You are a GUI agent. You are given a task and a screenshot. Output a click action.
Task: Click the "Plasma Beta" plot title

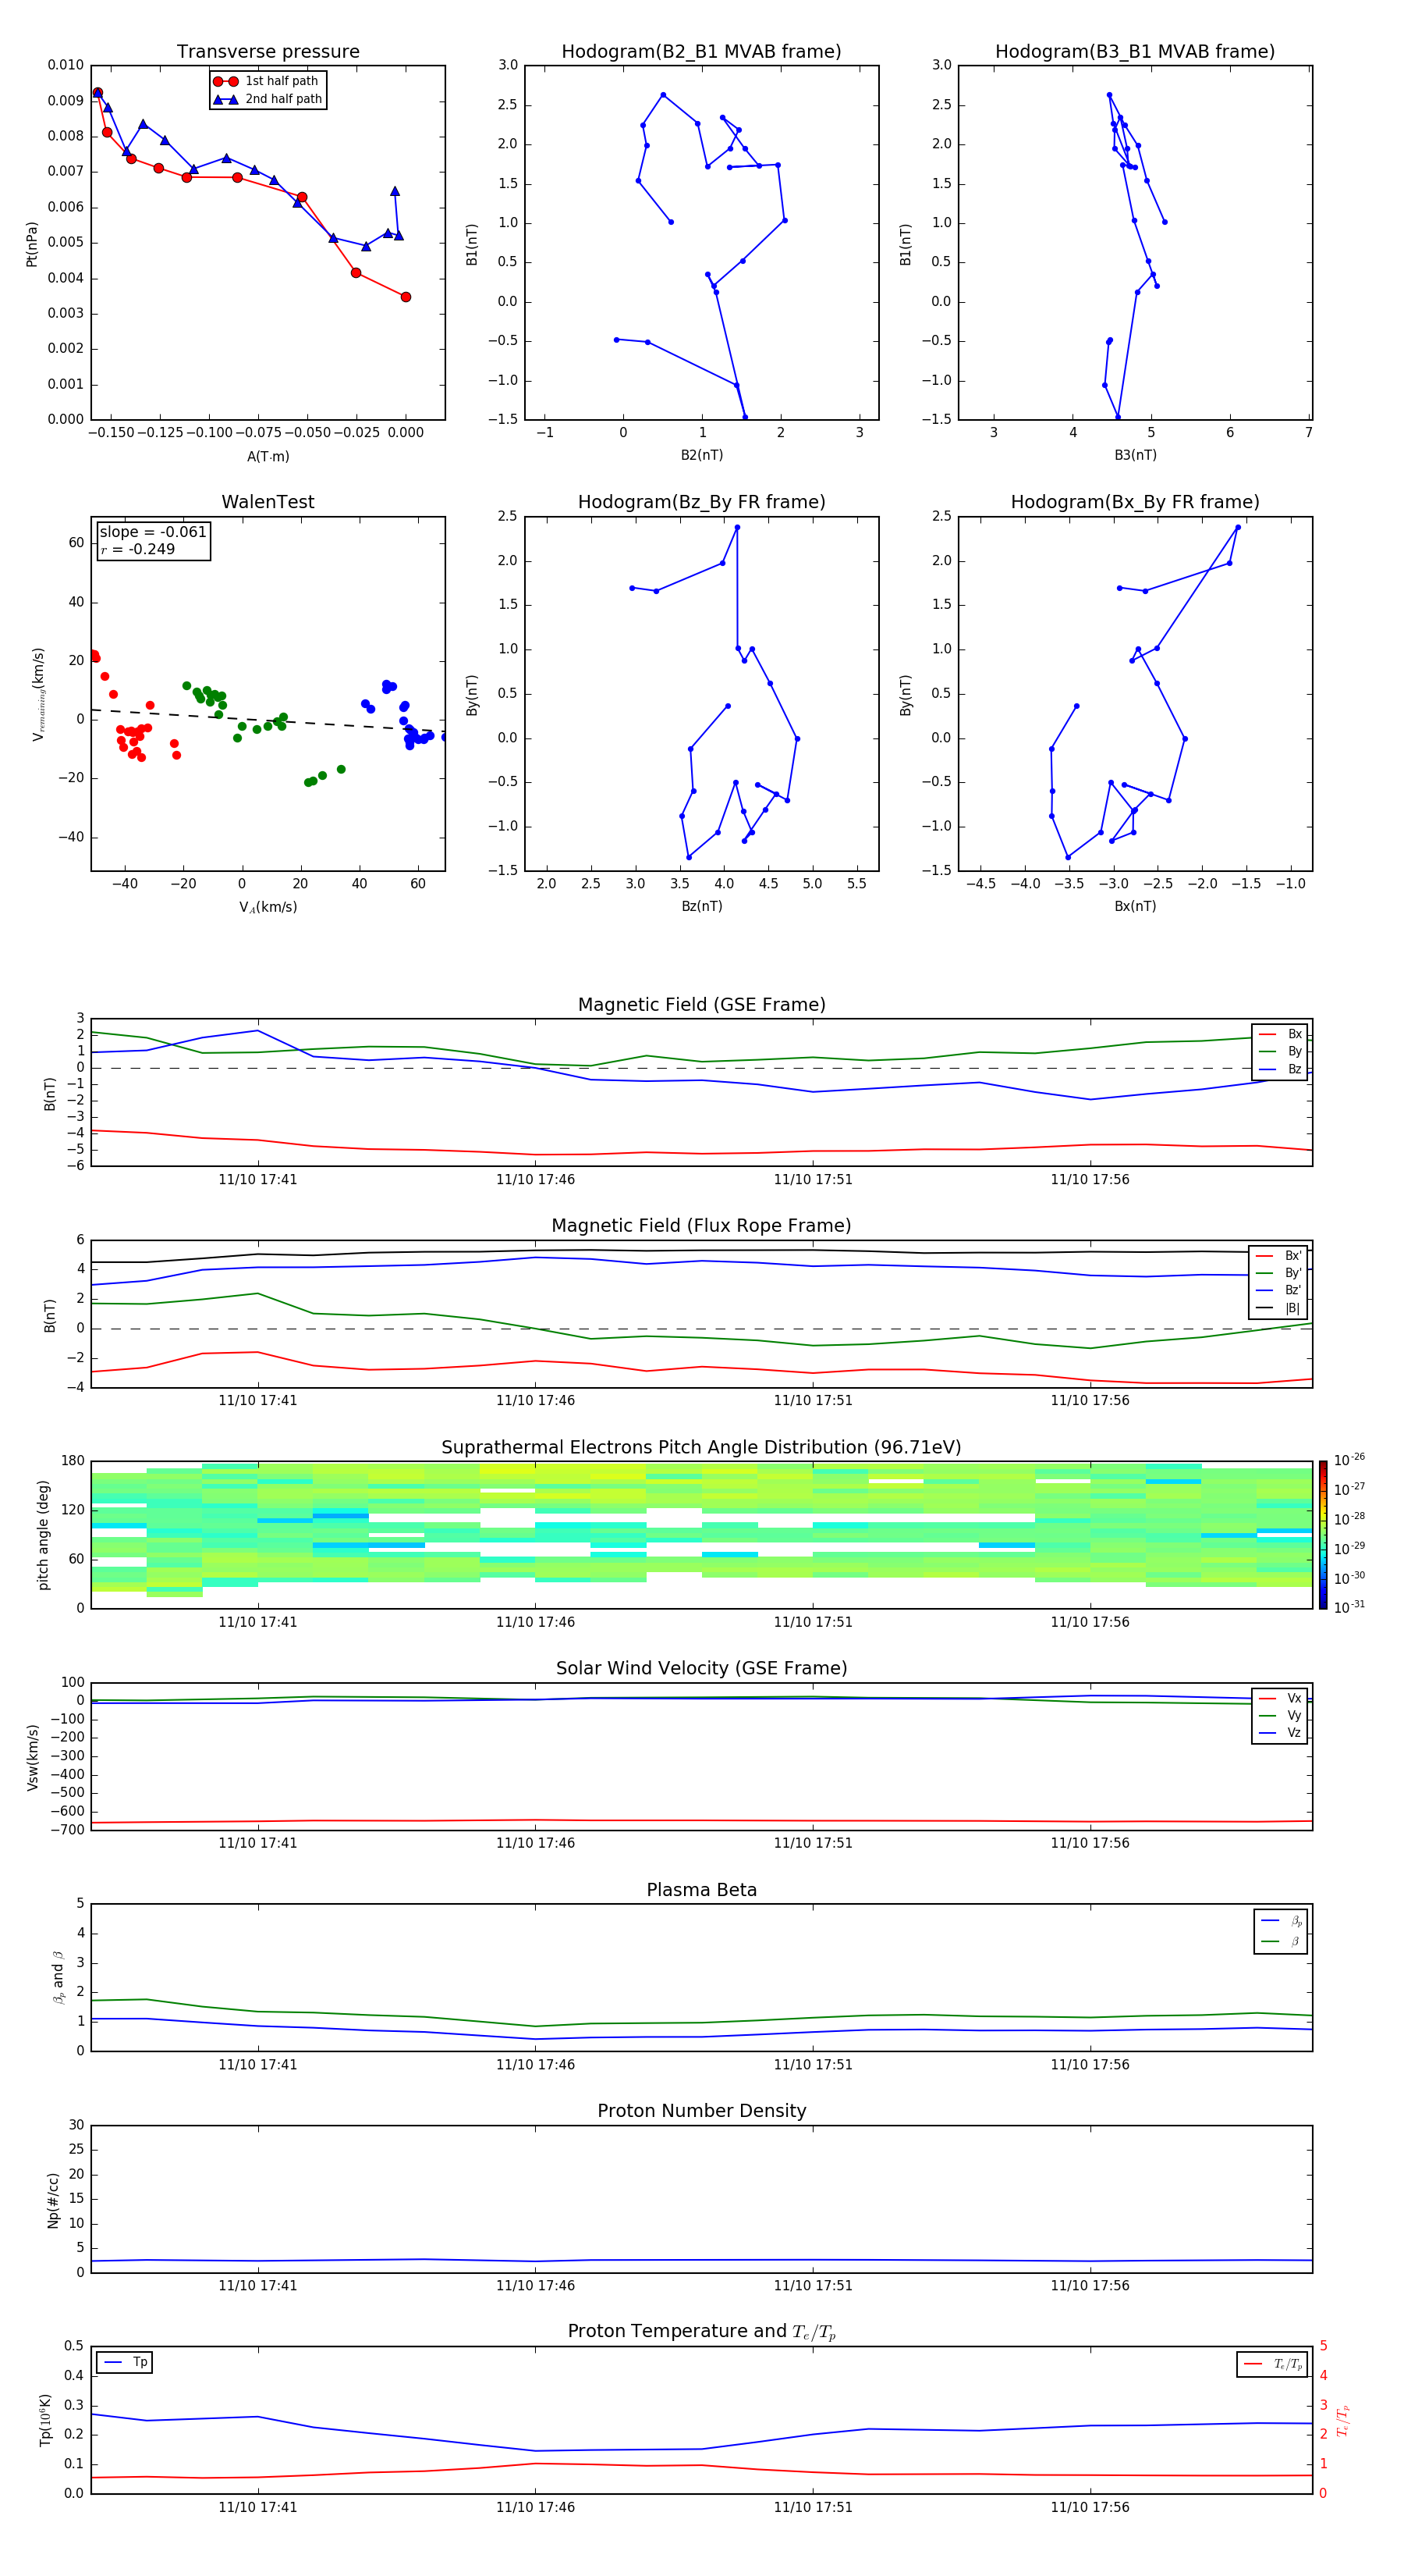(701, 1890)
